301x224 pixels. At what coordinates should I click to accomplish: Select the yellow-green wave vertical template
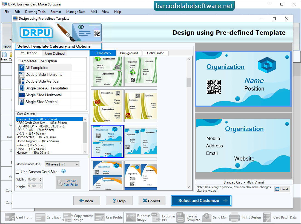point(141,106)
